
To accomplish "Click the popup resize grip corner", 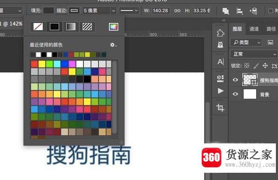I will (x=121, y=142).
